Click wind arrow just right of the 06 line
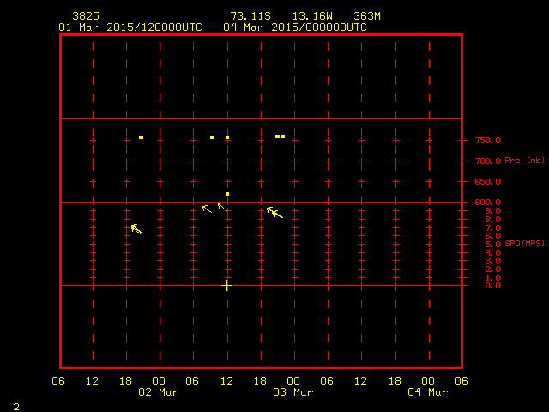Viewport: 549px width, 412px height. coord(208,209)
